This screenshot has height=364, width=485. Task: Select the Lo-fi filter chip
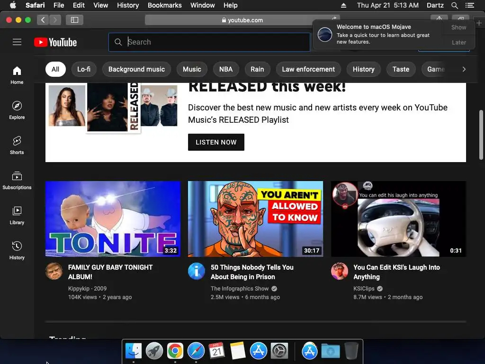coord(84,69)
